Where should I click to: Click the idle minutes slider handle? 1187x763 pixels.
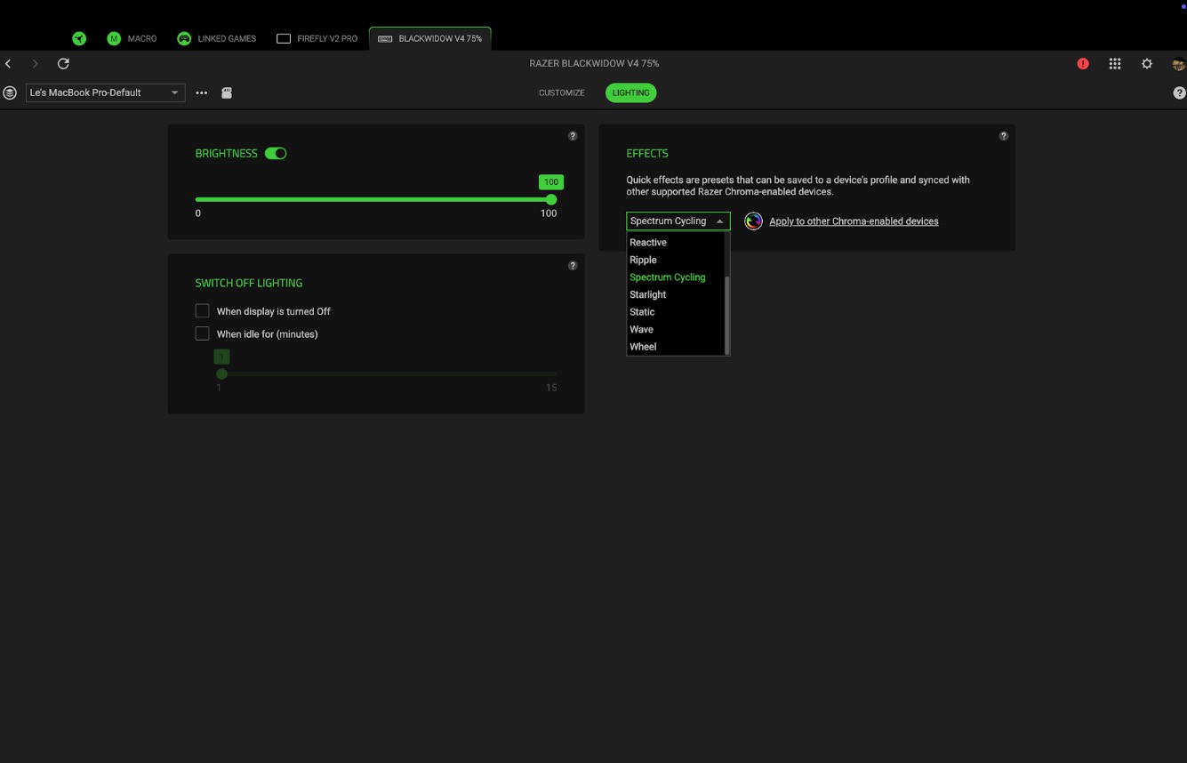[x=222, y=374]
